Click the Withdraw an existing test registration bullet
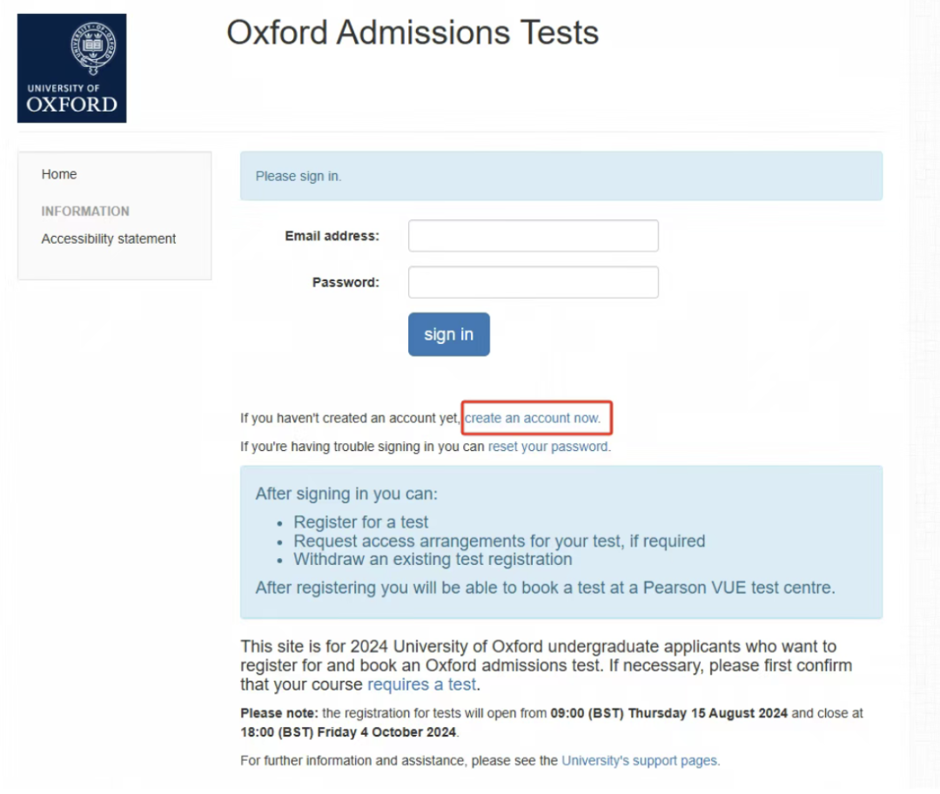This screenshot has width=940, height=794. [x=433, y=559]
